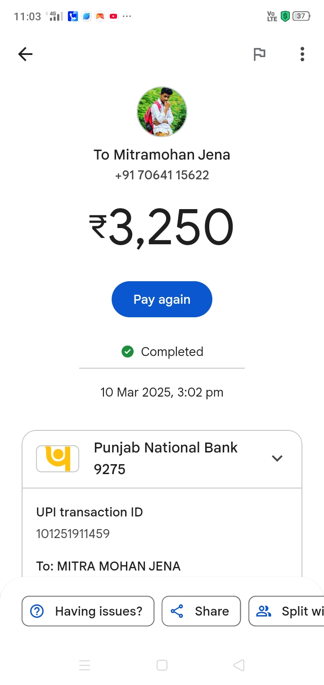Tap the UPI transaction ID number
This screenshot has width=324, height=685.
pyautogui.click(x=73, y=534)
